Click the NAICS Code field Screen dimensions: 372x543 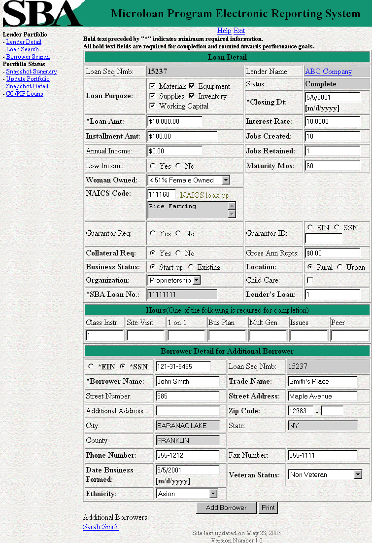point(162,194)
